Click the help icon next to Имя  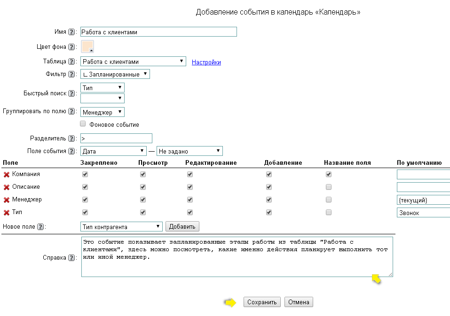coord(71,32)
